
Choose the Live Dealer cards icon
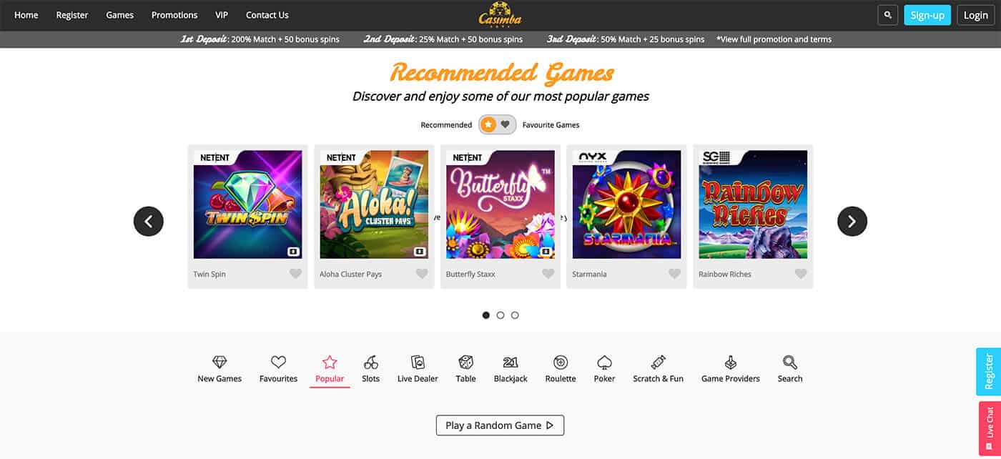[x=418, y=362]
